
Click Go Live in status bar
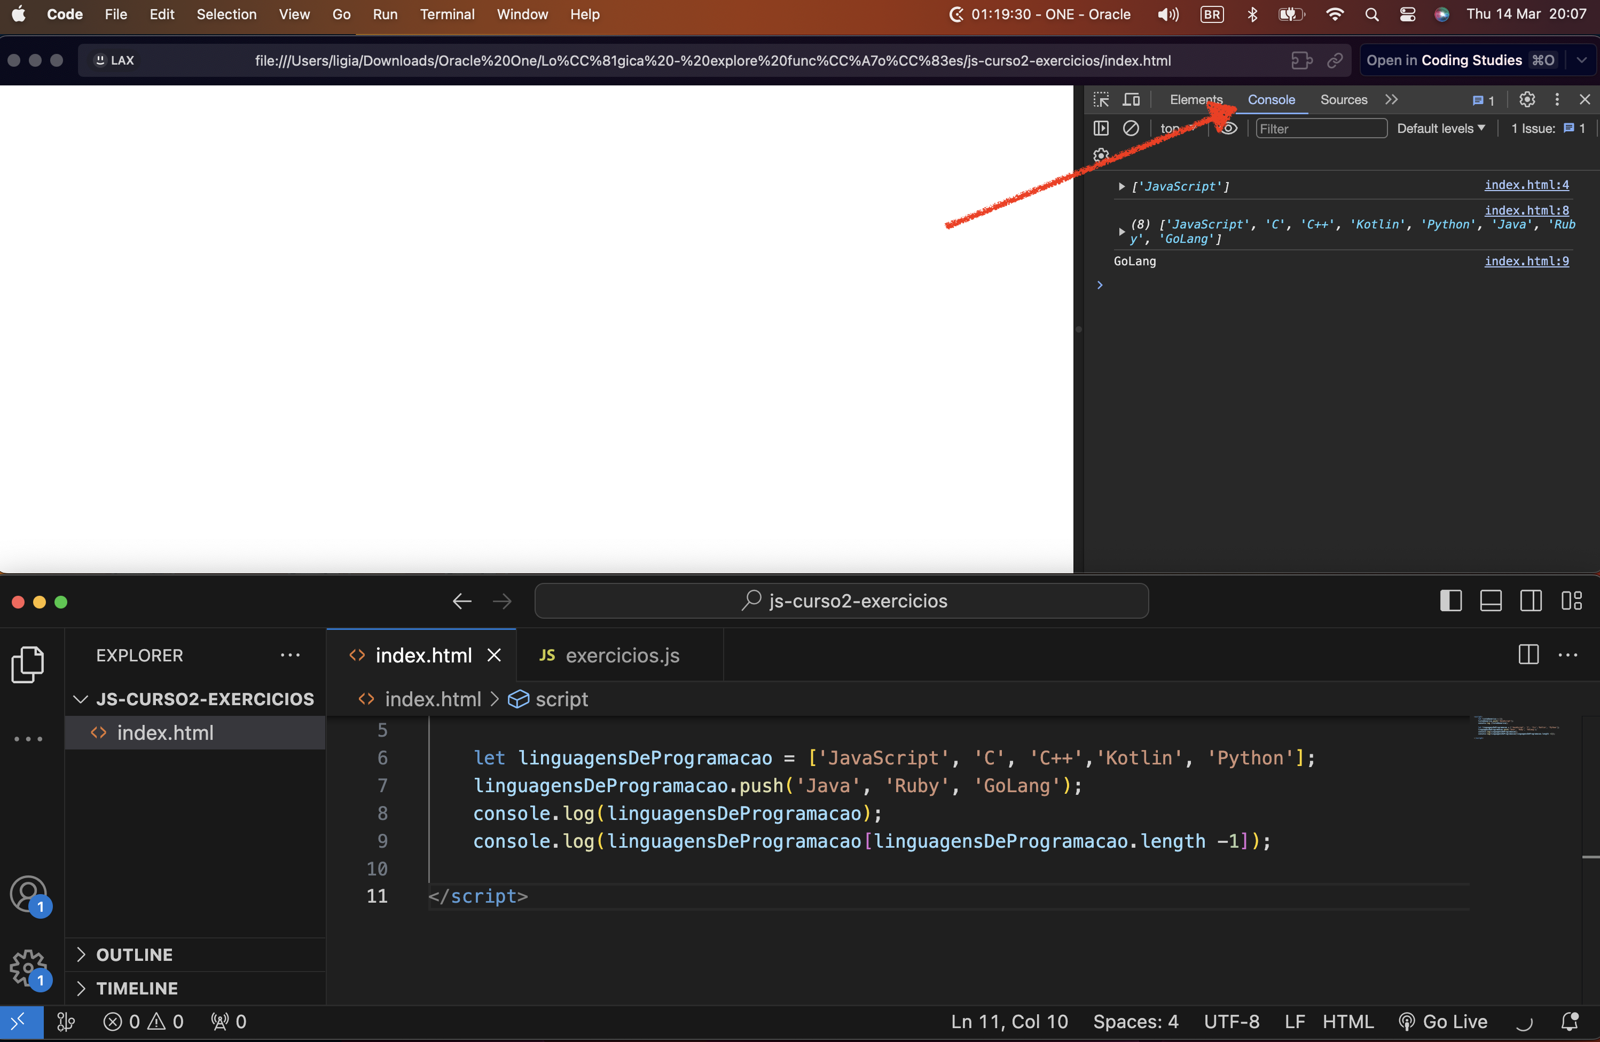pyautogui.click(x=1444, y=1022)
